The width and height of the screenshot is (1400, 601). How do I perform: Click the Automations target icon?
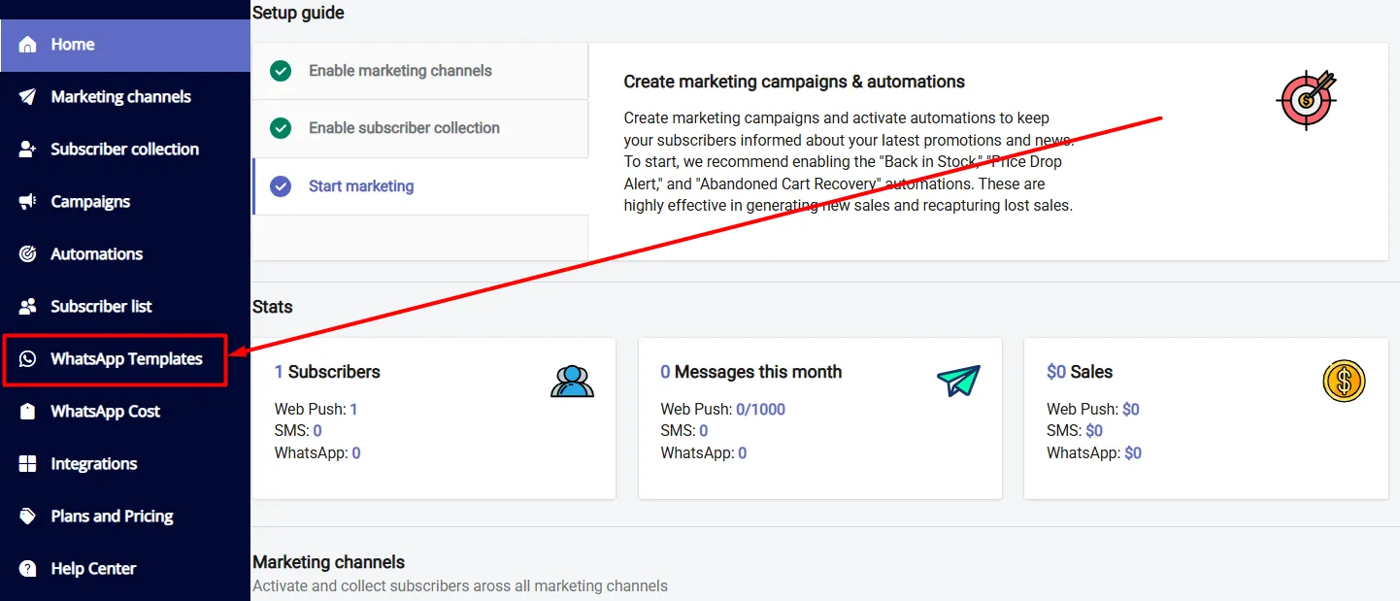click(x=27, y=254)
